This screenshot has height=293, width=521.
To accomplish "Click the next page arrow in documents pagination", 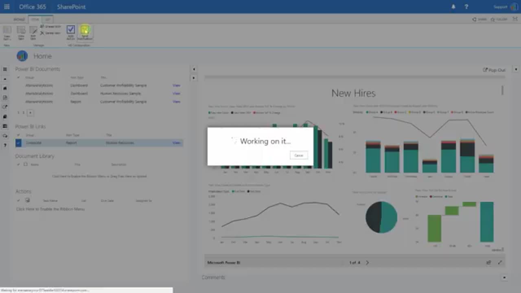I will tap(30, 113).
